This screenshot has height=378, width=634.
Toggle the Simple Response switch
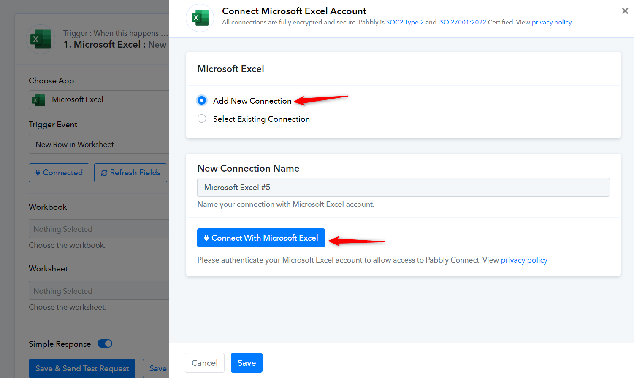click(x=105, y=343)
